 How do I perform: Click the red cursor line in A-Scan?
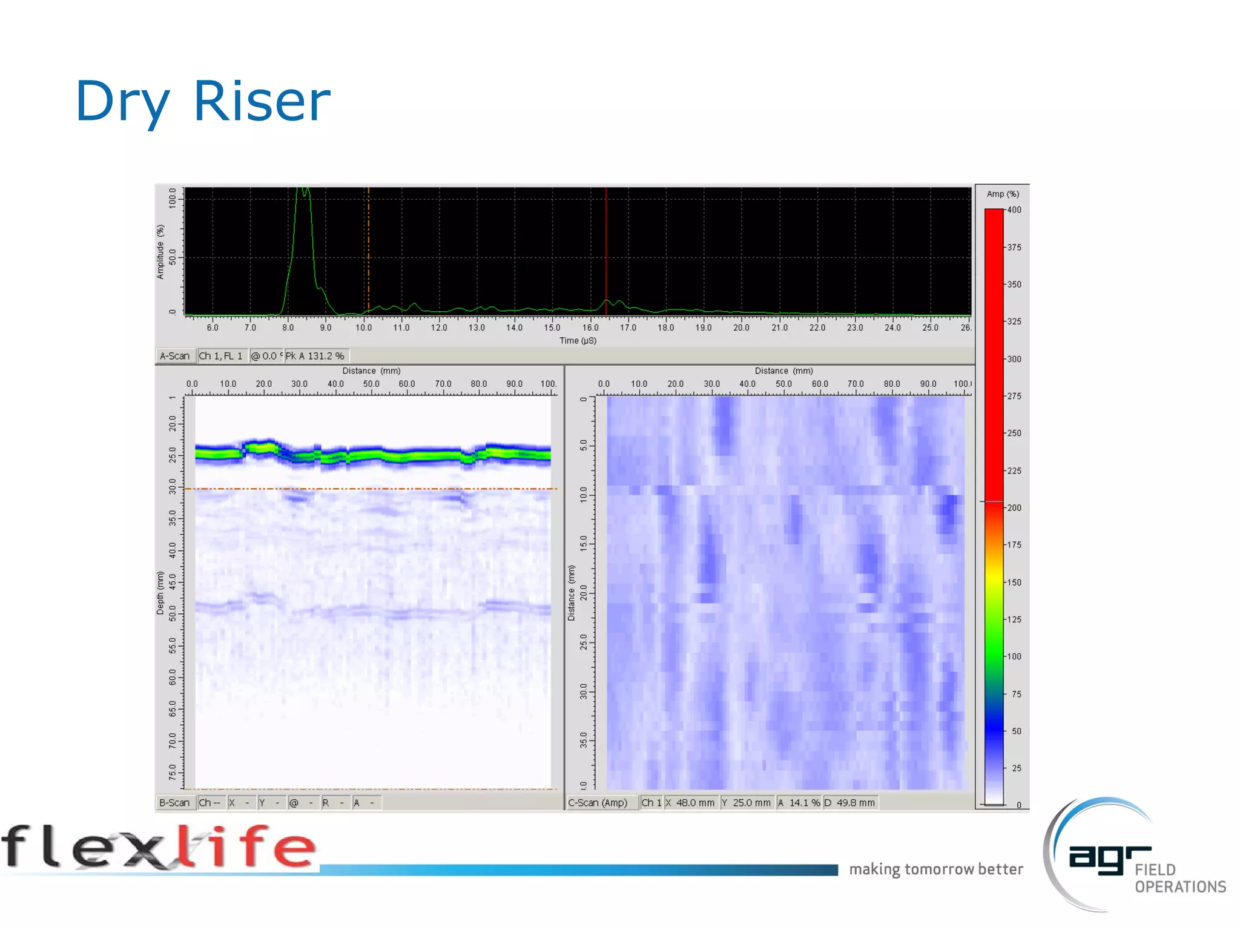[x=606, y=242]
